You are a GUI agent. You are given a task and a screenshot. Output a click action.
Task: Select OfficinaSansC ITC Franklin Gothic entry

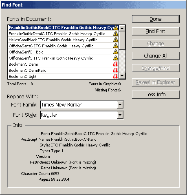coord(63,46)
